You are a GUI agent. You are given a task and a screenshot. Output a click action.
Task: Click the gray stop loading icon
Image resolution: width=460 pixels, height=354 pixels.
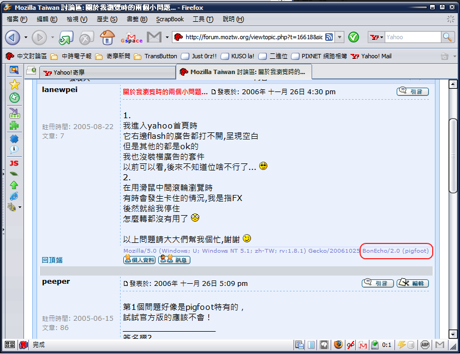pyautogui.click(x=86, y=38)
